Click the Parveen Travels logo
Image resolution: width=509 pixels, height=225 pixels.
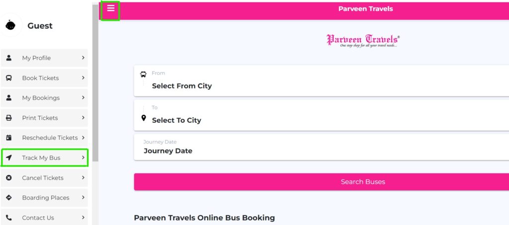363,41
